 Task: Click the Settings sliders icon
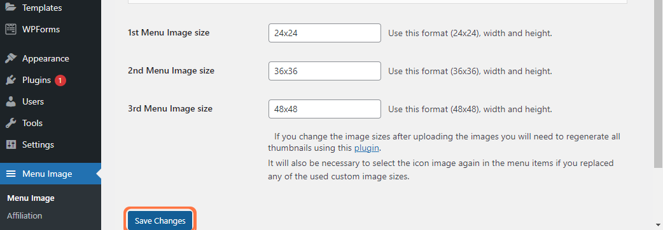click(11, 144)
